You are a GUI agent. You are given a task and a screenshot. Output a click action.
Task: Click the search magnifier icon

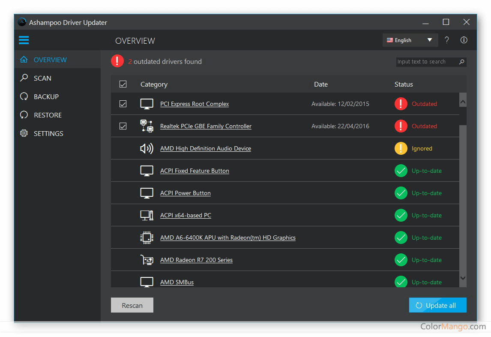click(x=461, y=62)
